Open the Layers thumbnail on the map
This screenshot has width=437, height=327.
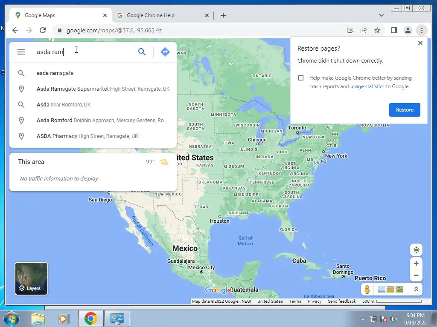31,278
